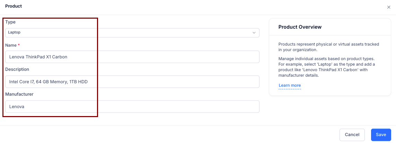Close the Product dialog with X icon
396x143 pixels.
tap(389, 7)
